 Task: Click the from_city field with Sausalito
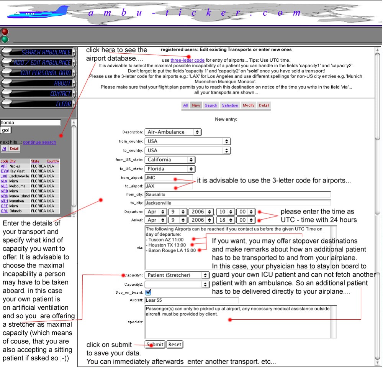pyautogui.click(x=238, y=194)
